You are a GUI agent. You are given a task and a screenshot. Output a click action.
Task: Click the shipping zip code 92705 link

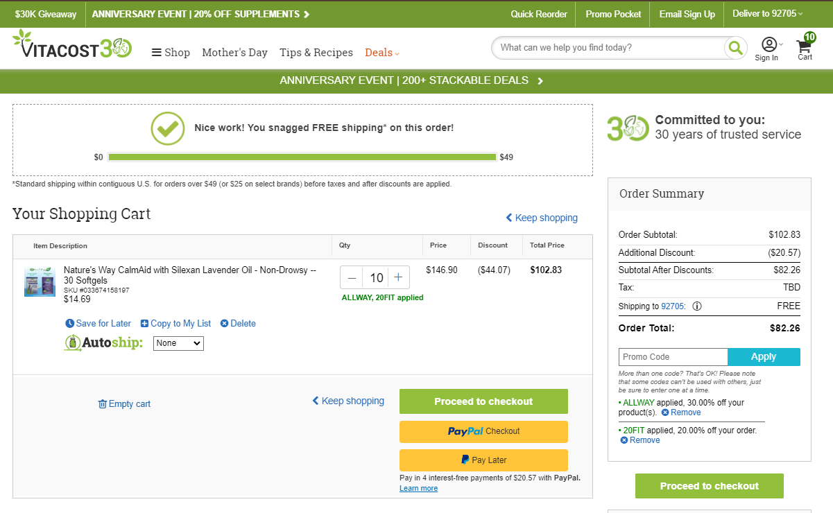point(673,306)
